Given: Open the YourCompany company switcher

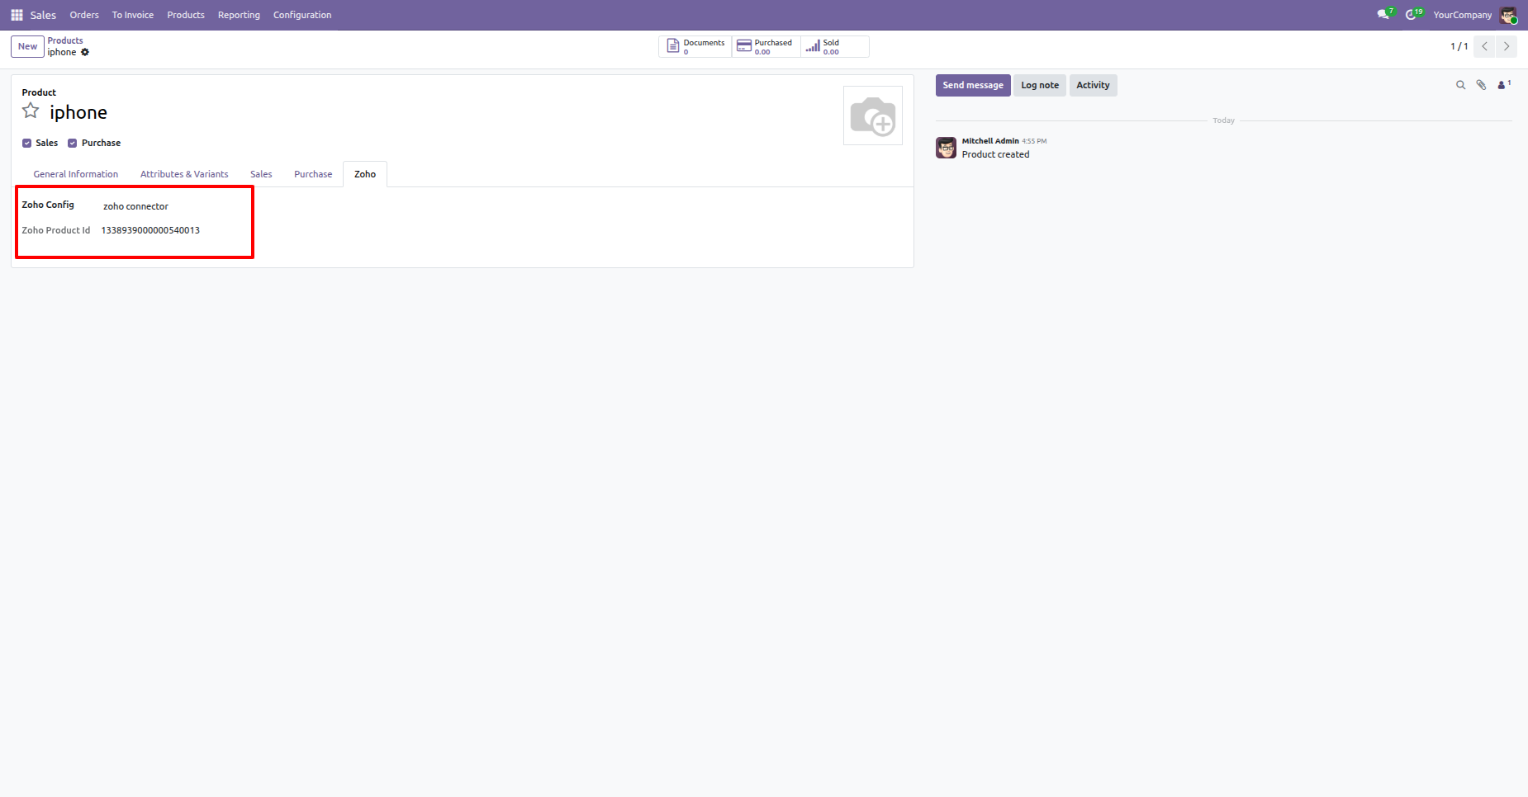Looking at the screenshot, I should 1462,15.
